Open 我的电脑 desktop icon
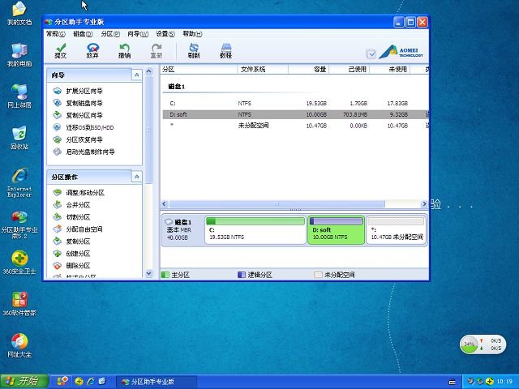The height and width of the screenshot is (389, 519). tap(19, 55)
